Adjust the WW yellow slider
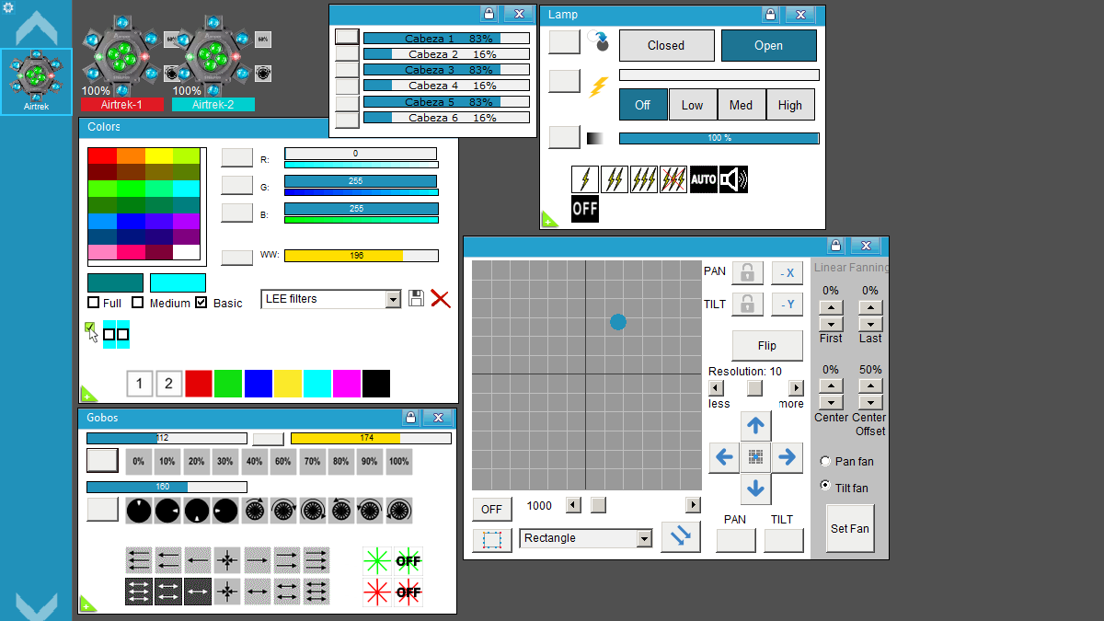 361,256
